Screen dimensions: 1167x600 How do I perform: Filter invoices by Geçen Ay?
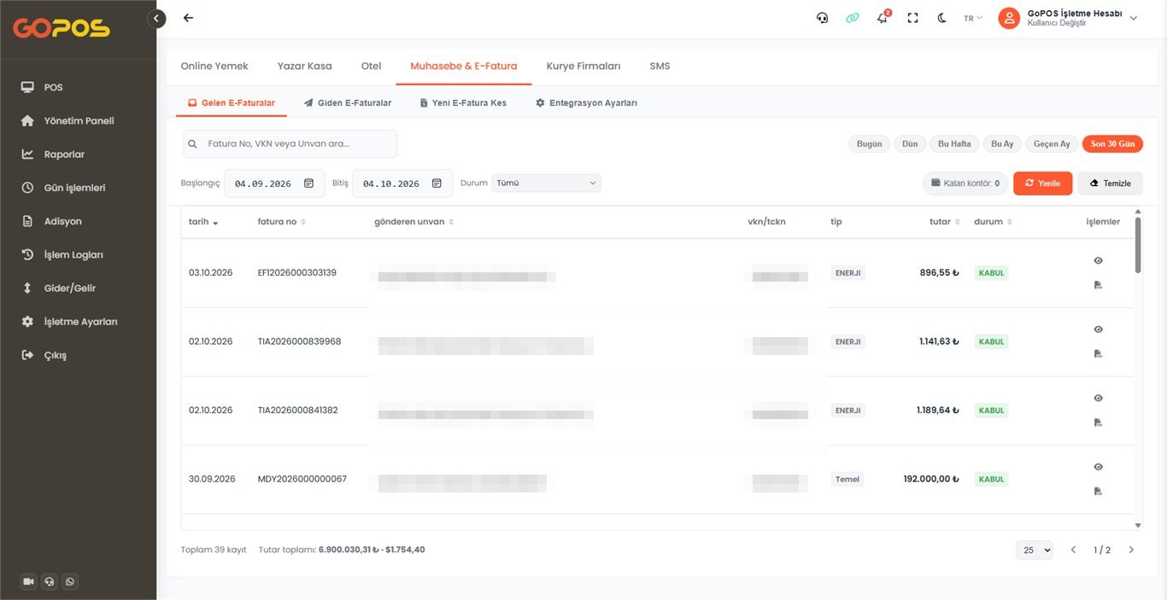tap(1052, 144)
